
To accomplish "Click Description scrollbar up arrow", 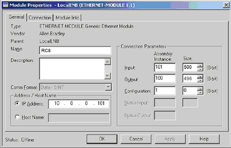I will [x=108, y=61].
